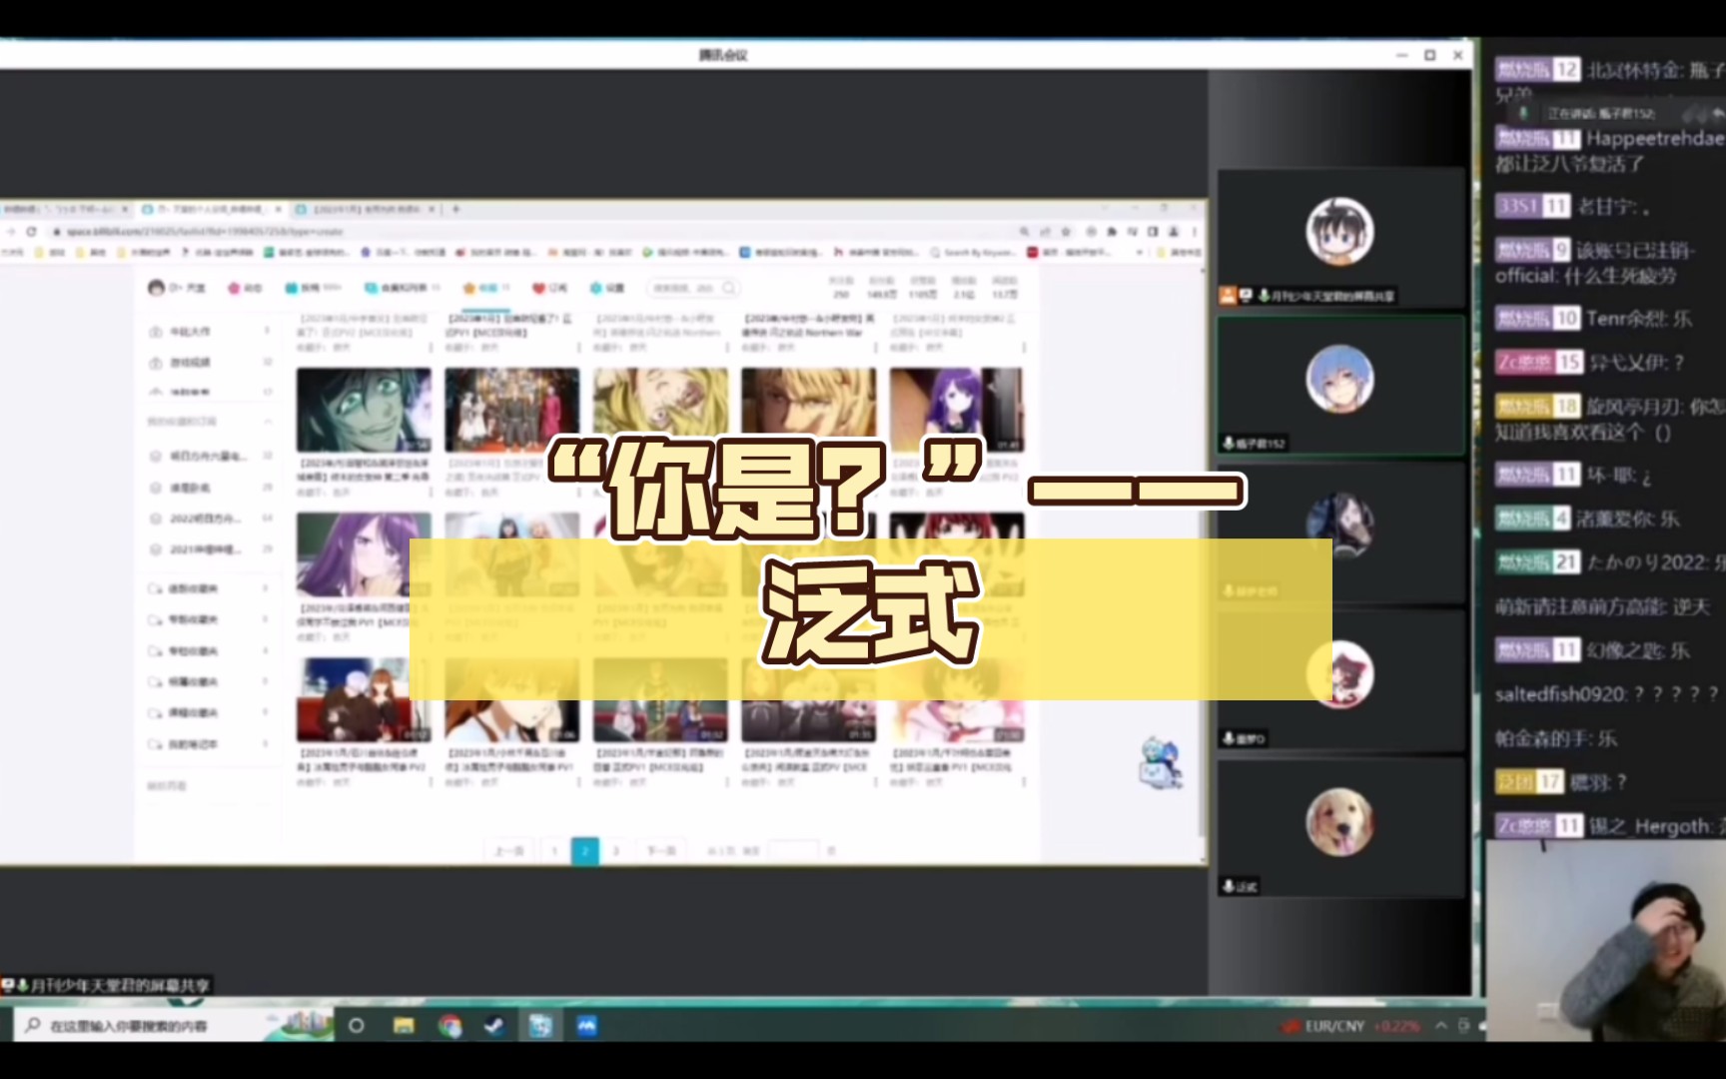This screenshot has width=1726, height=1079.
Task: Collapse the favorites folder list section
Action: [268, 422]
